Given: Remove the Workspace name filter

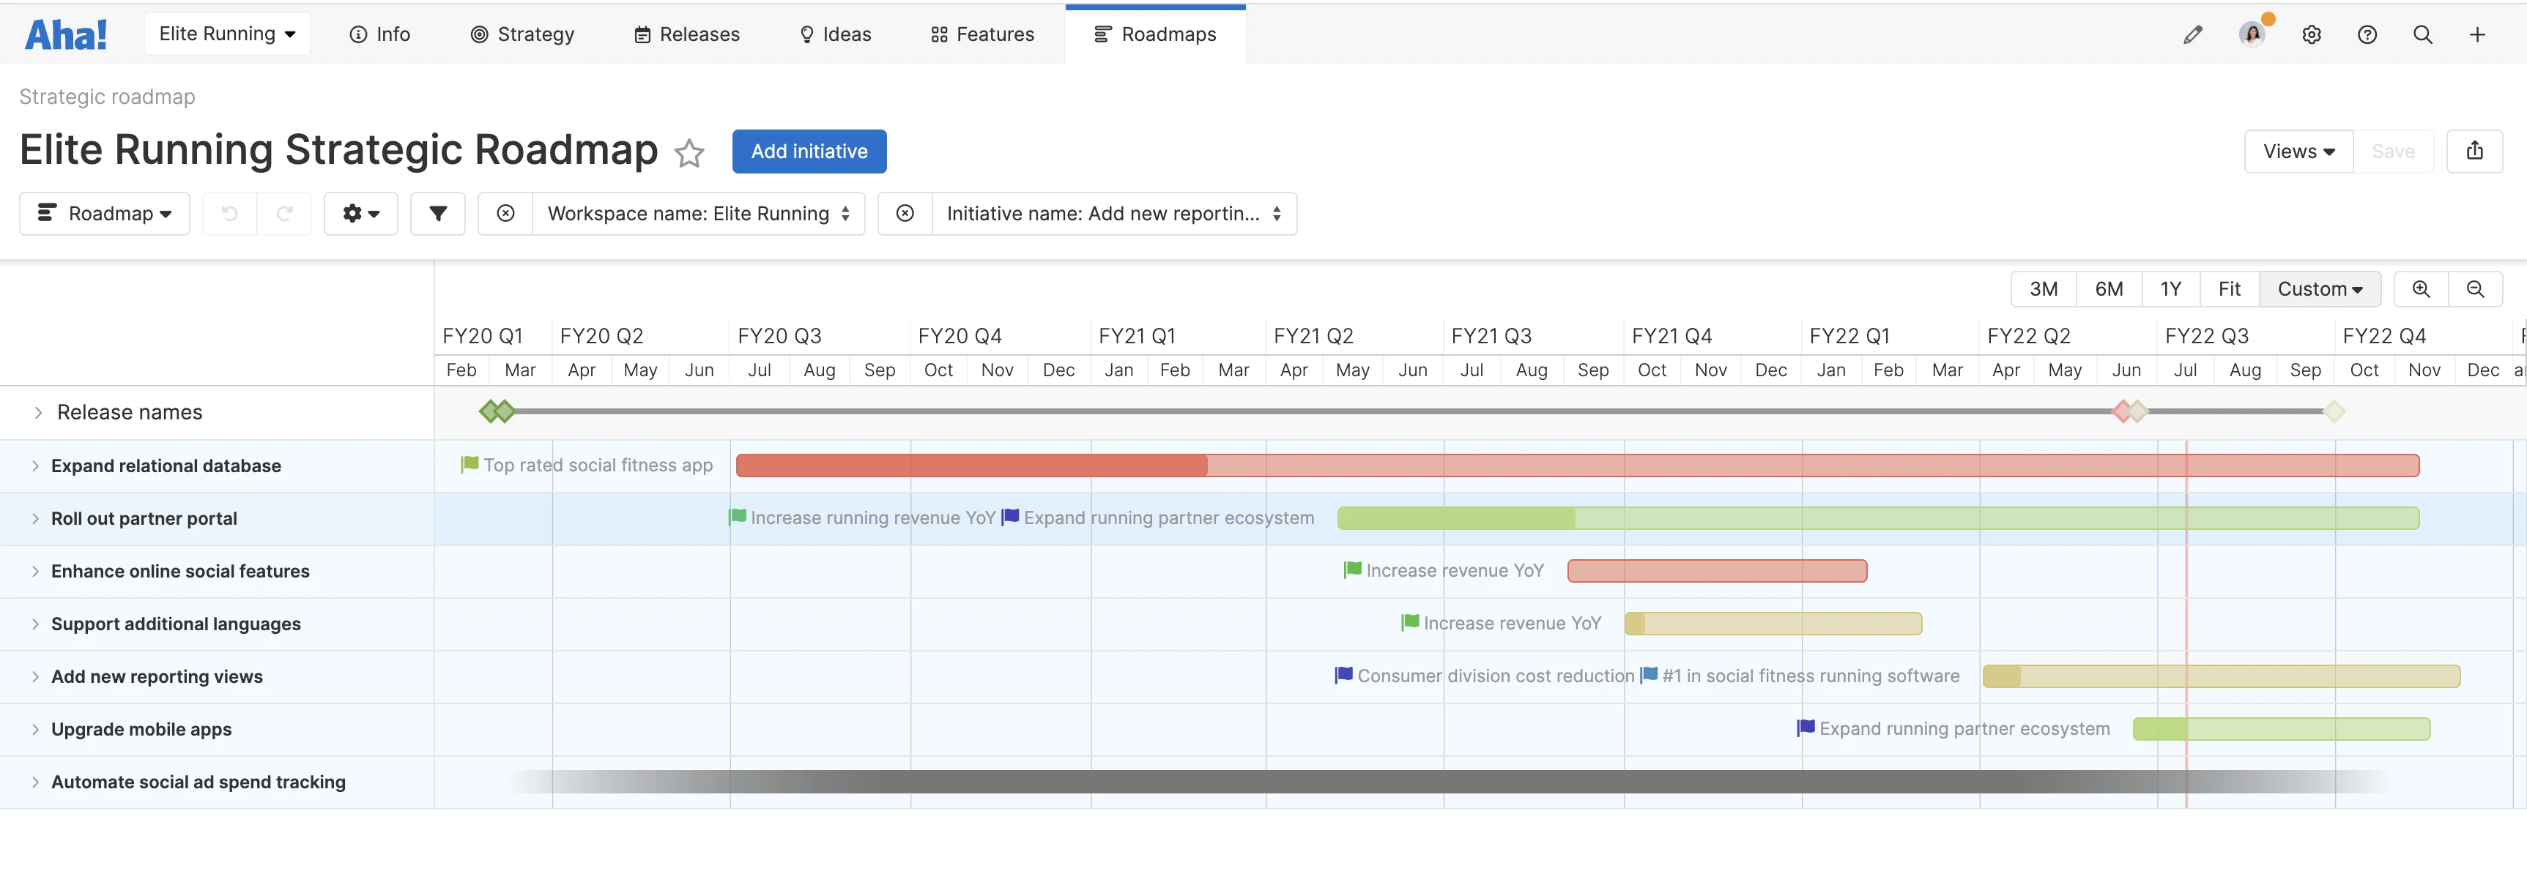Looking at the screenshot, I should pyautogui.click(x=505, y=214).
